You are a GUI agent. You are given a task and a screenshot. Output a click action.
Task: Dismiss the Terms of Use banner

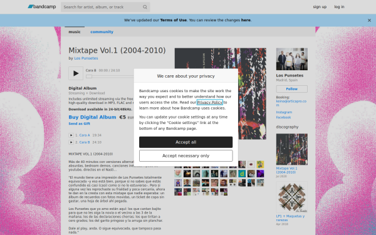(369, 21)
